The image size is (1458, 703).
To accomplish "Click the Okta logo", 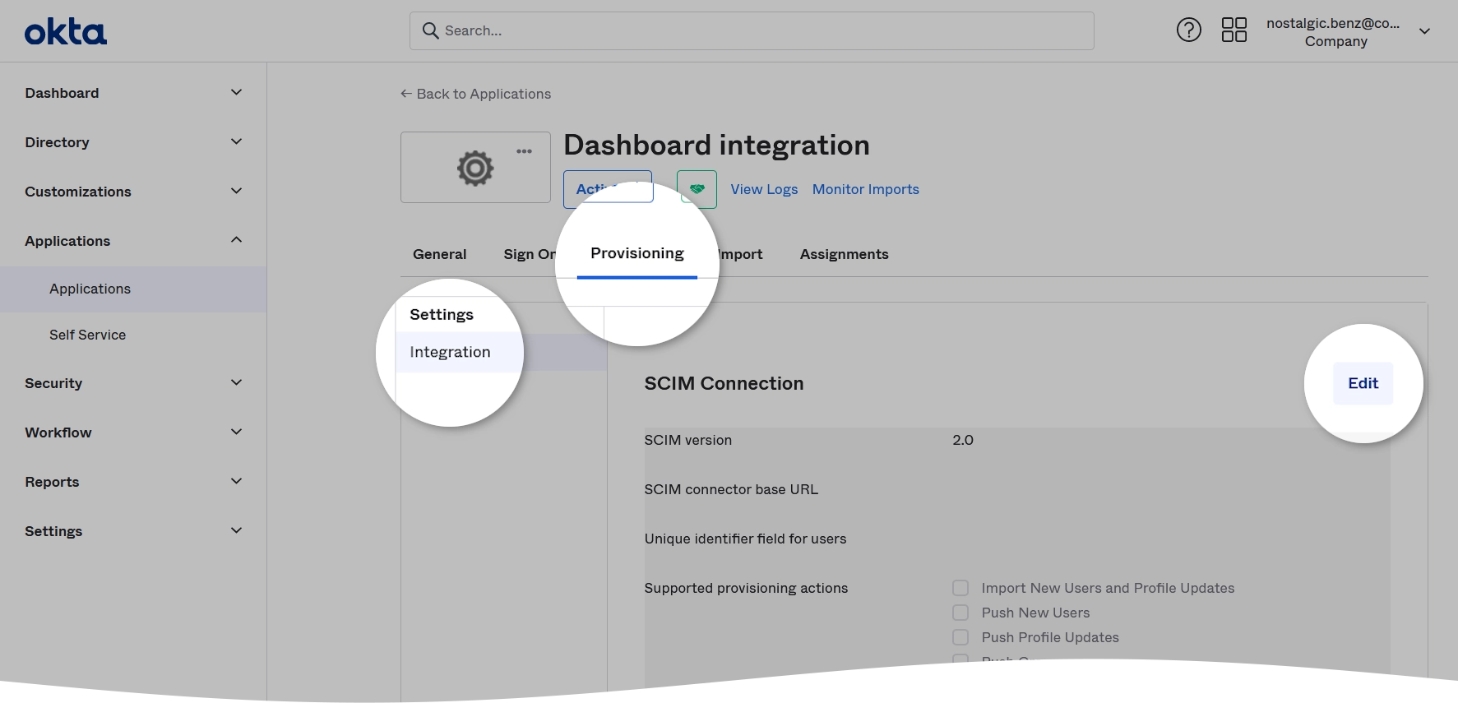I will pyautogui.click(x=66, y=32).
